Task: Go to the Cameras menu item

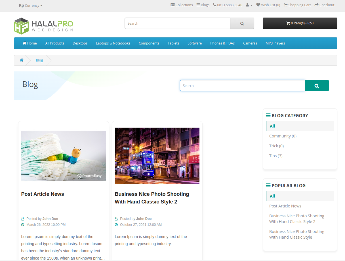Action: click(250, 43)
